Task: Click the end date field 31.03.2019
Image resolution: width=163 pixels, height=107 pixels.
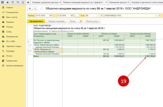Action: (x=63, y=16)
